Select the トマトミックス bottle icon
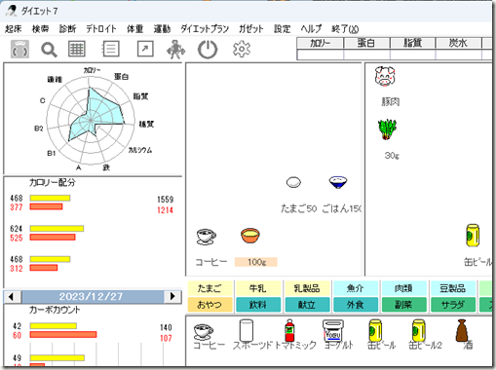This screenshot has height=370, width=496. coord(289,331)
